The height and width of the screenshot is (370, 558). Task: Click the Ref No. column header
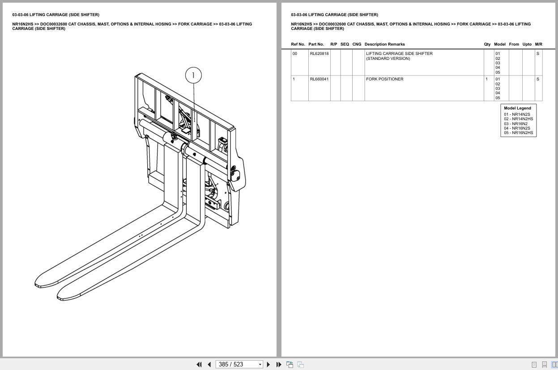298,44
